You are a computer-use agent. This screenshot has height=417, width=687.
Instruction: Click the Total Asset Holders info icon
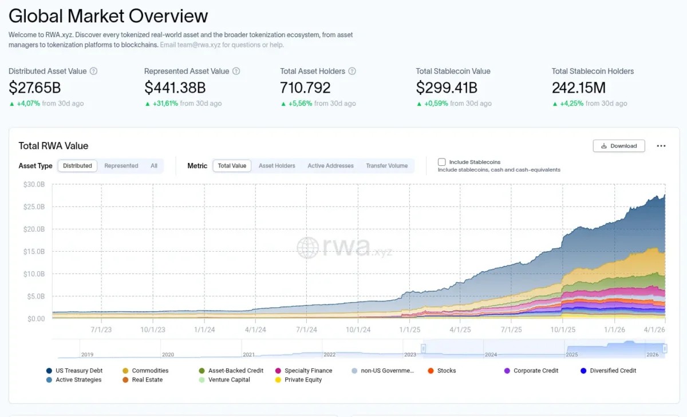(x=352, y=72)
